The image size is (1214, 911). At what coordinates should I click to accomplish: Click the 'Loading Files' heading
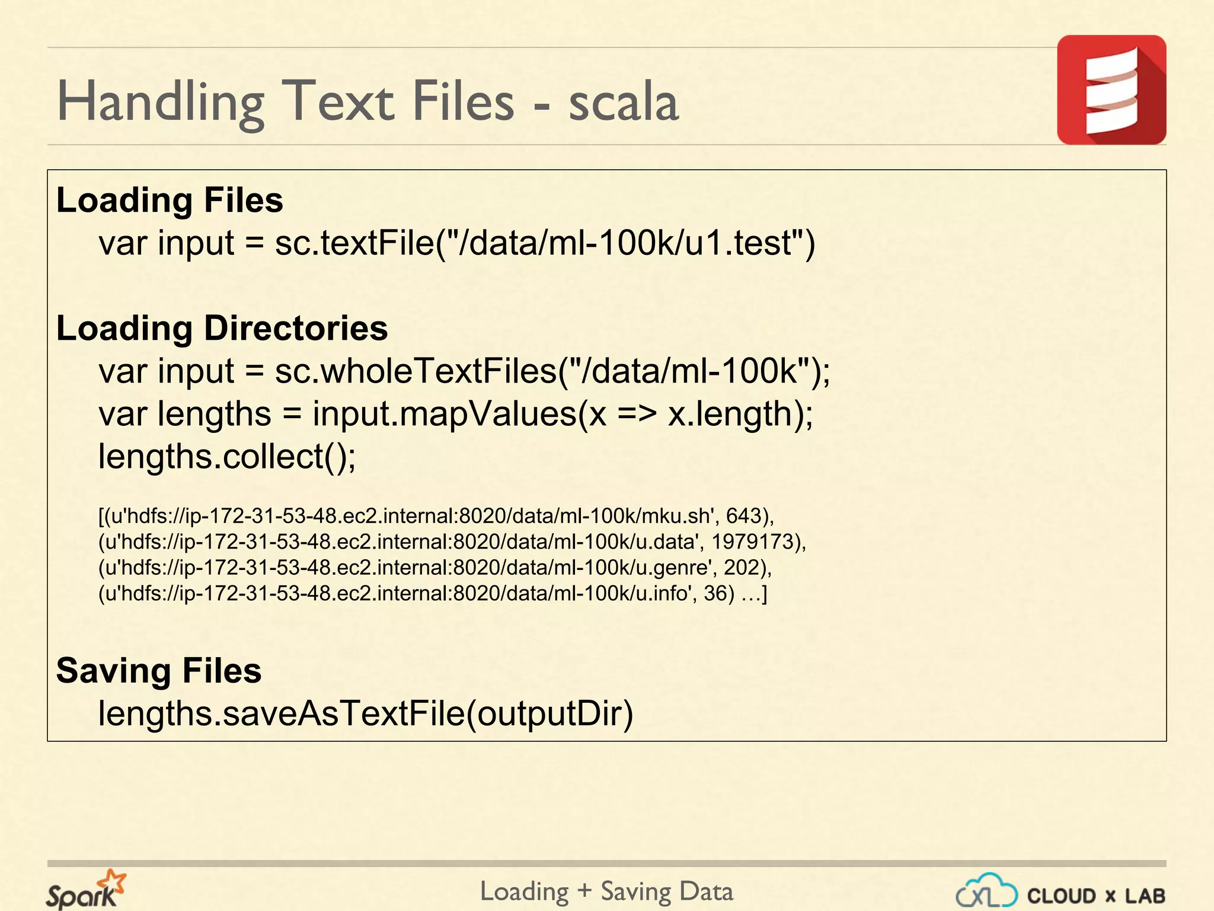pyautogui.click(x=170, y=200)
